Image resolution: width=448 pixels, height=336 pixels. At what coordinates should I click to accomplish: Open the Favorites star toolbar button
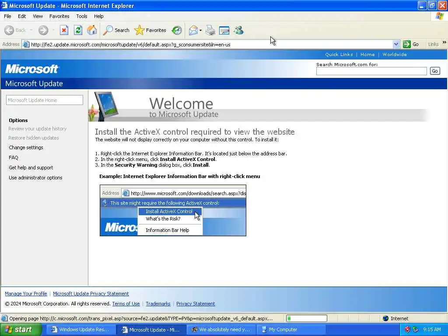click(x=150, y=30)
